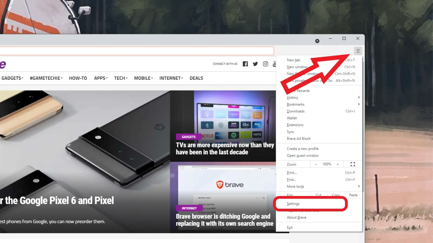The image size is (433, 243).
Task: Expand the More tools submenu
Action: [x=319, y=187]
